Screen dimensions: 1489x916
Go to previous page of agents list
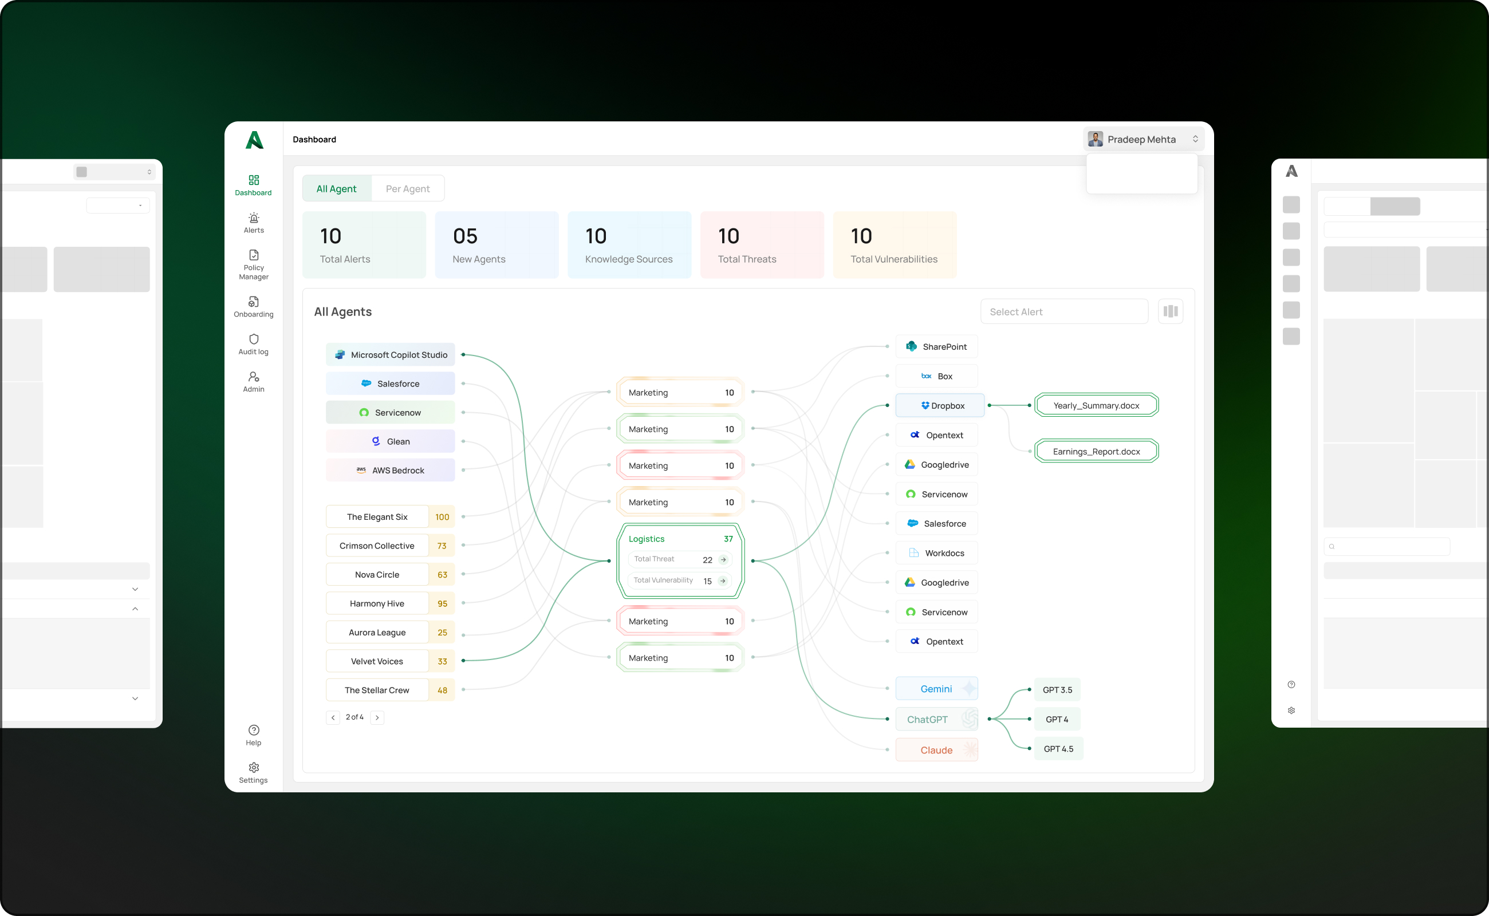tap(333, 717)
